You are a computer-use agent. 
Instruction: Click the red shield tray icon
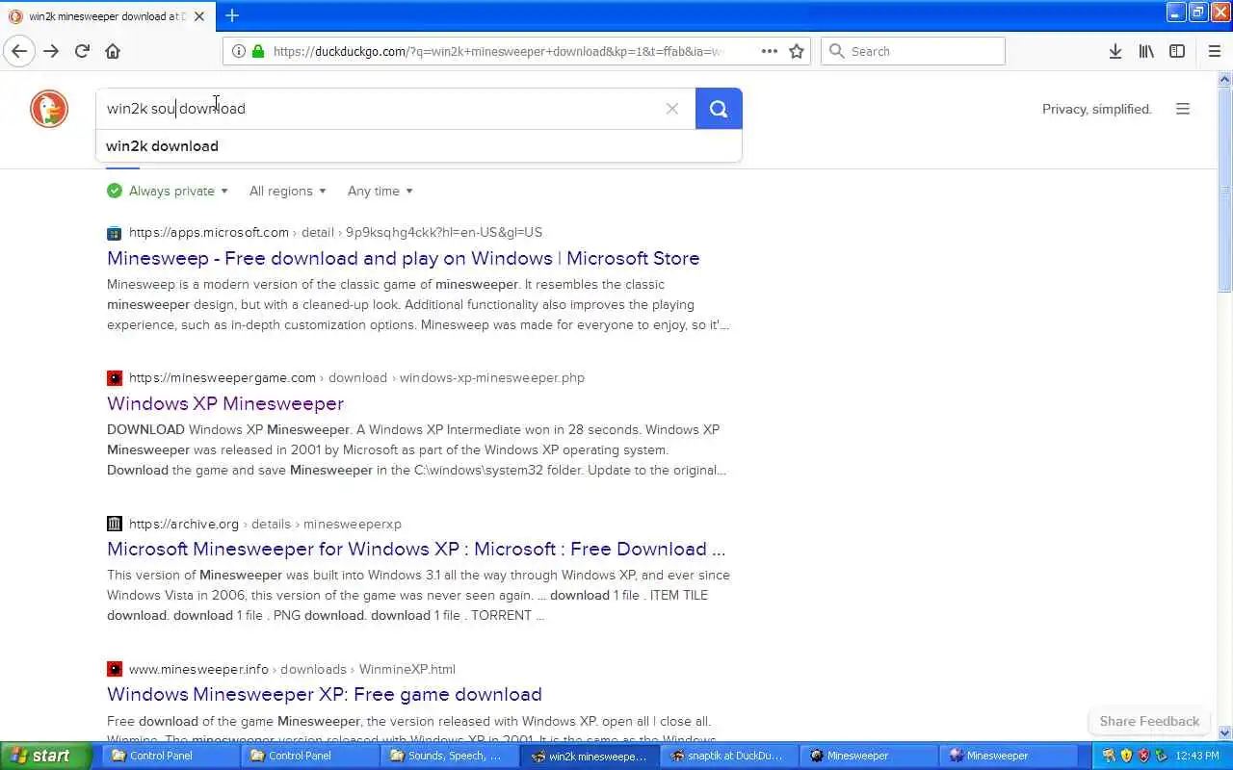[x=1143, y=756]
